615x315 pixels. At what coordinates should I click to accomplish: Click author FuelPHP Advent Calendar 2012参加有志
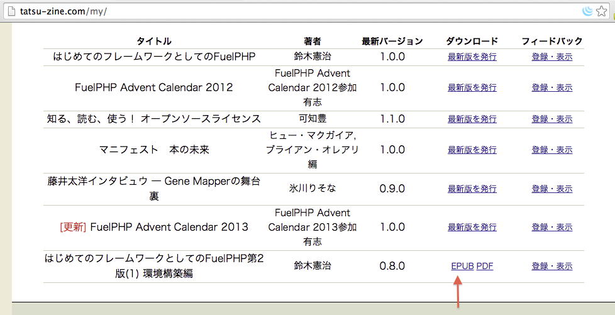click(x=312, y=87)
